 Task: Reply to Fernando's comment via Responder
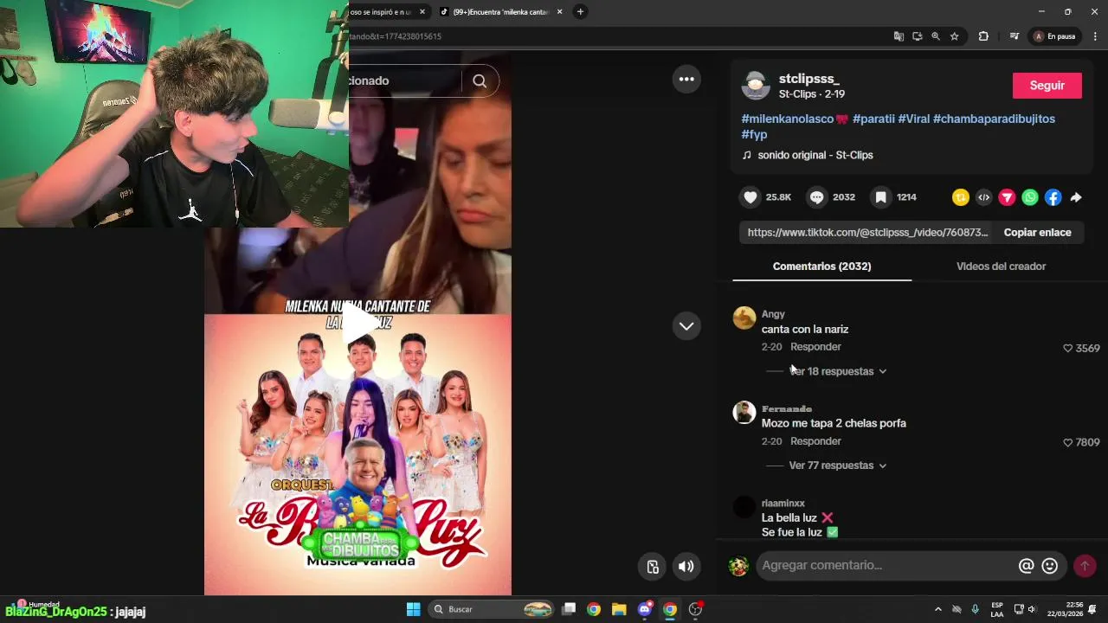(x=815, y=441)
